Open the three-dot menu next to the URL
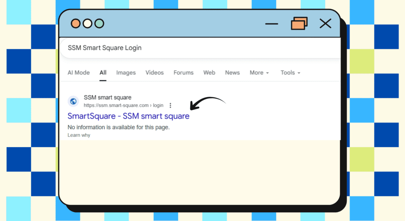The height and width of the screenshot is (221, 405). coord(170,106)
